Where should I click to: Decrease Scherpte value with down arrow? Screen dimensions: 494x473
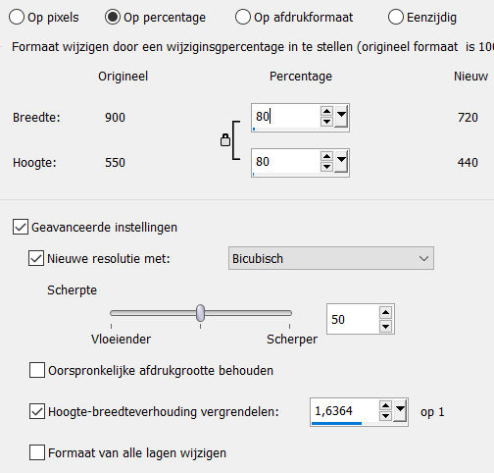point(385,326)
